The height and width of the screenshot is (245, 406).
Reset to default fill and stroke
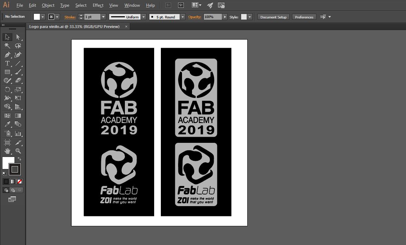[4, 173]
